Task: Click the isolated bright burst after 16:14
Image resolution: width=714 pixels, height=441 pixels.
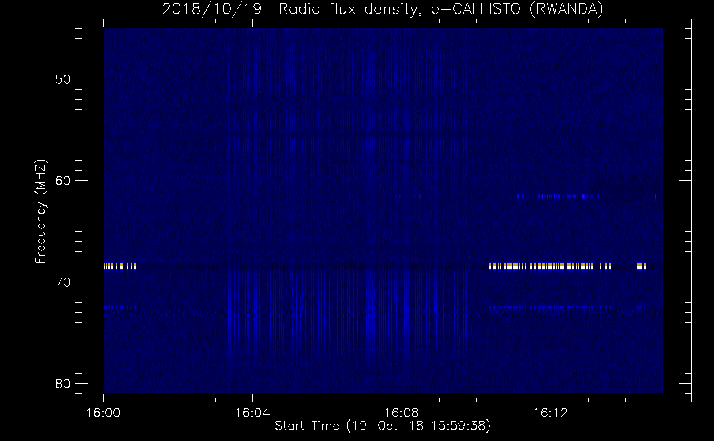Action: (641, 266)
